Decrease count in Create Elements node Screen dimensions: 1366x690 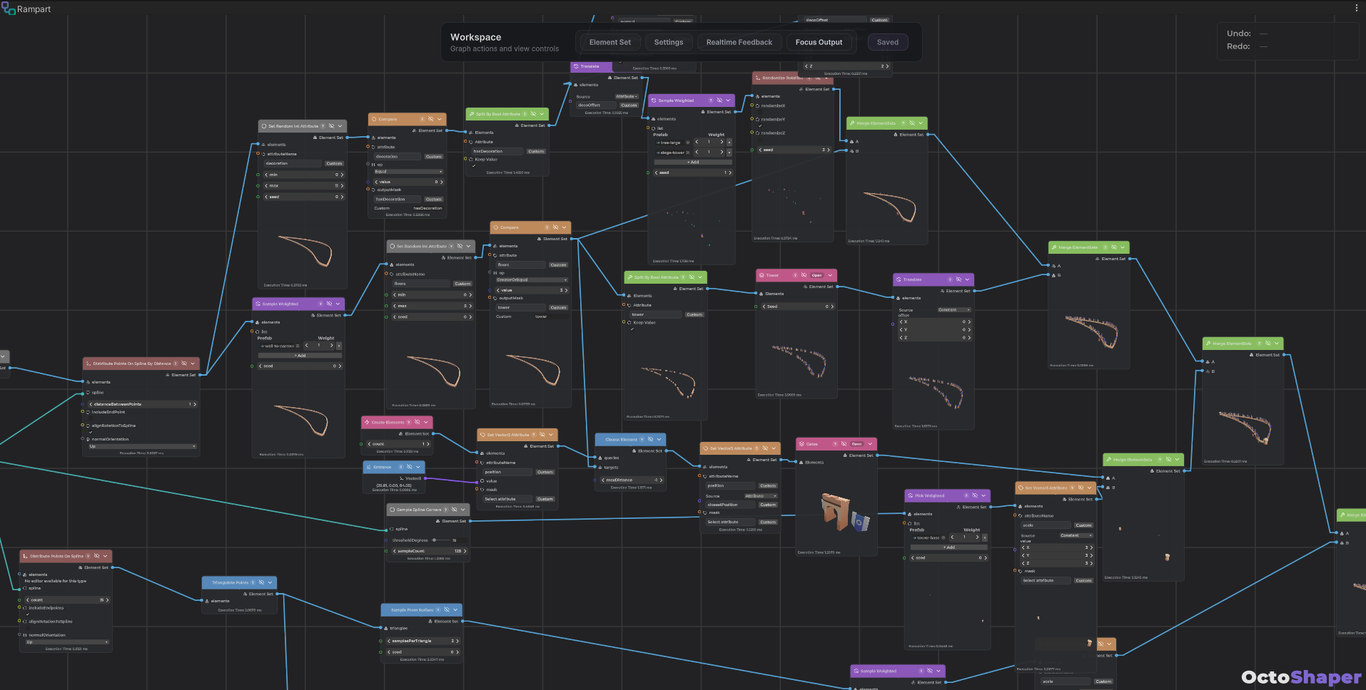tap(369, 444)
